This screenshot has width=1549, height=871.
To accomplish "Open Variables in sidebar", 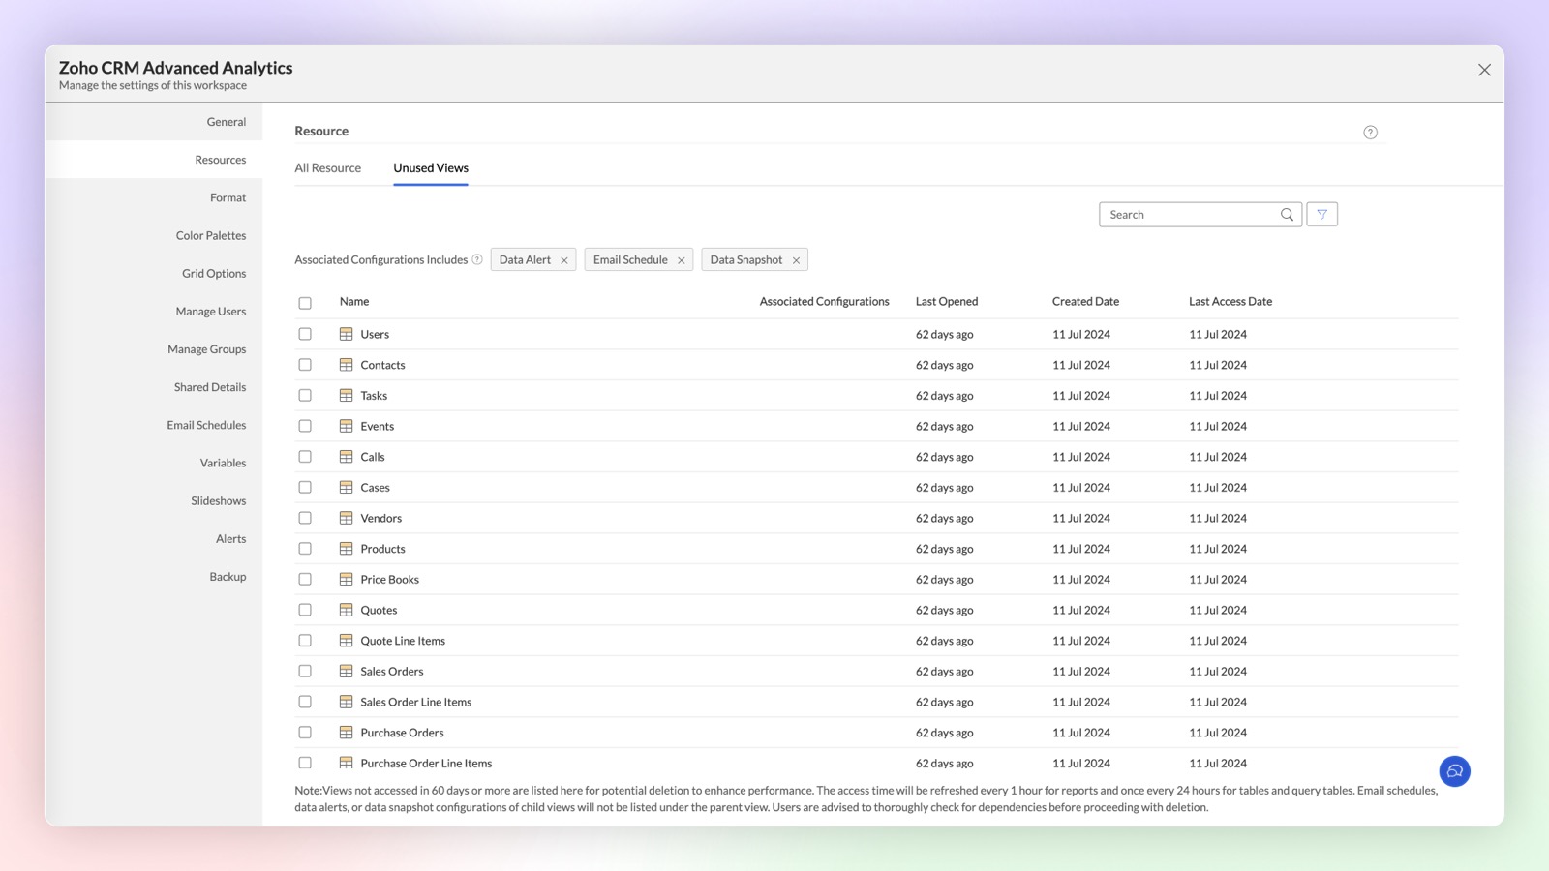I will coord(154,463).
